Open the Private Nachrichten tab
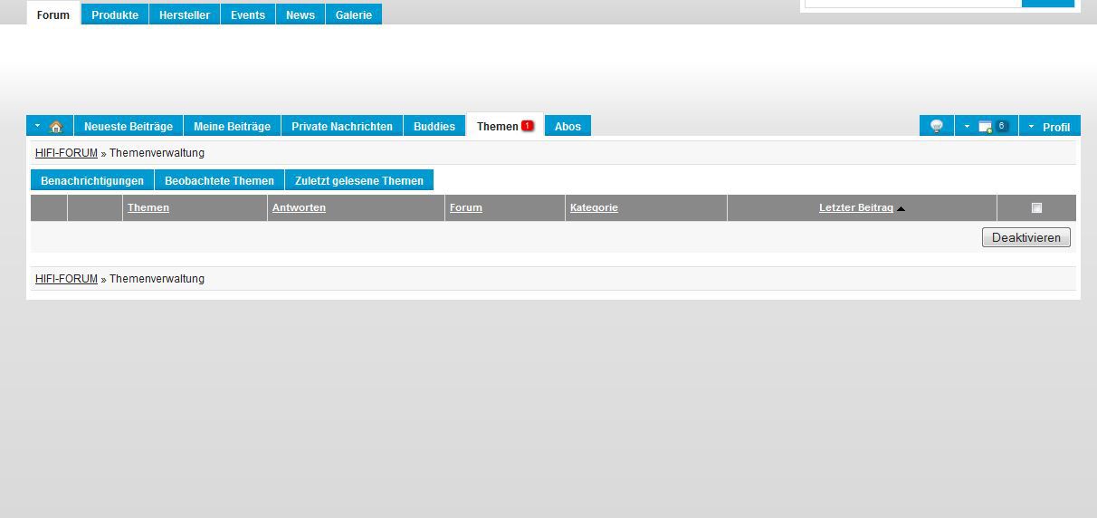The width and height of the screenshot is (1097, 518). tap(342, 127)
